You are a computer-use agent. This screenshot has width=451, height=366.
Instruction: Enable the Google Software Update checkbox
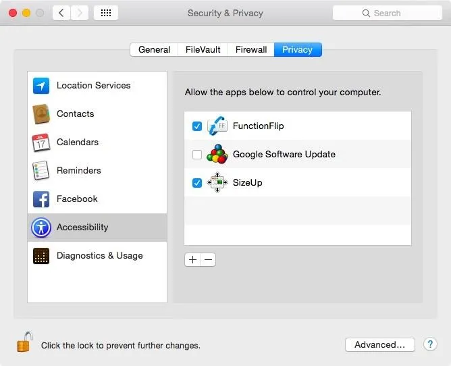coord(197,155)
